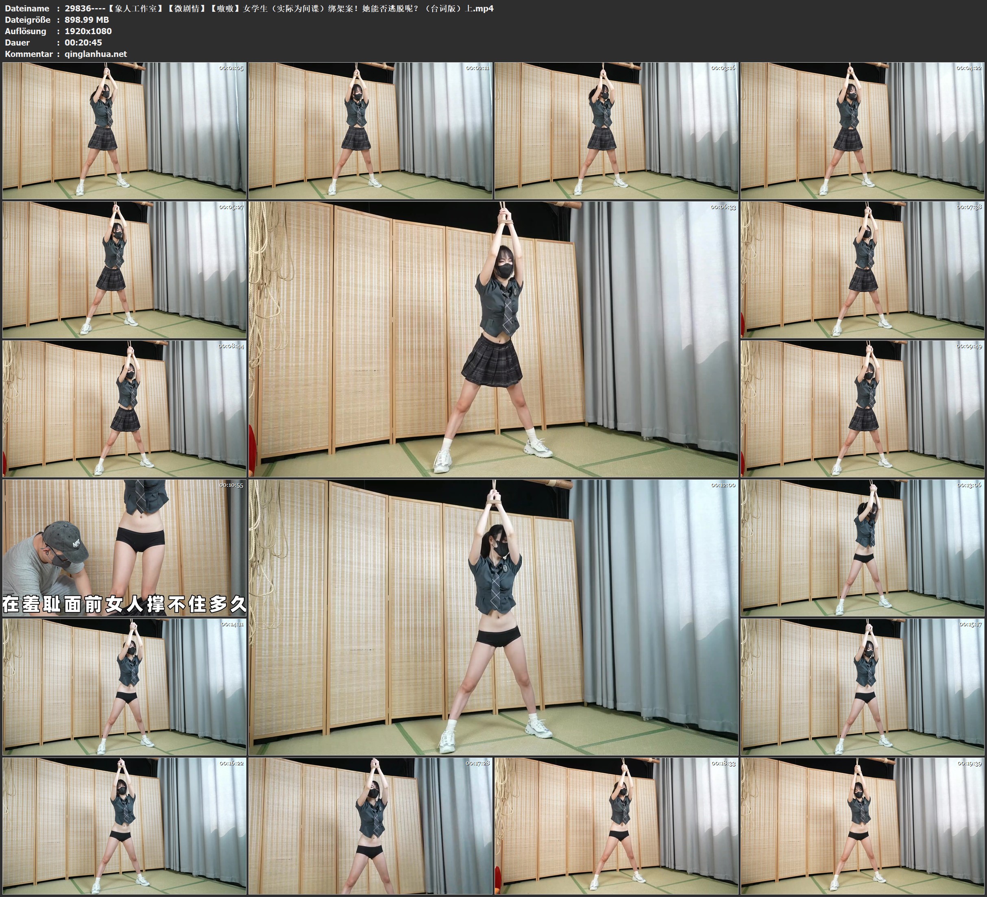Click the thumbnail at 00:09:49

pyautogui.click(x=862, y=408)
